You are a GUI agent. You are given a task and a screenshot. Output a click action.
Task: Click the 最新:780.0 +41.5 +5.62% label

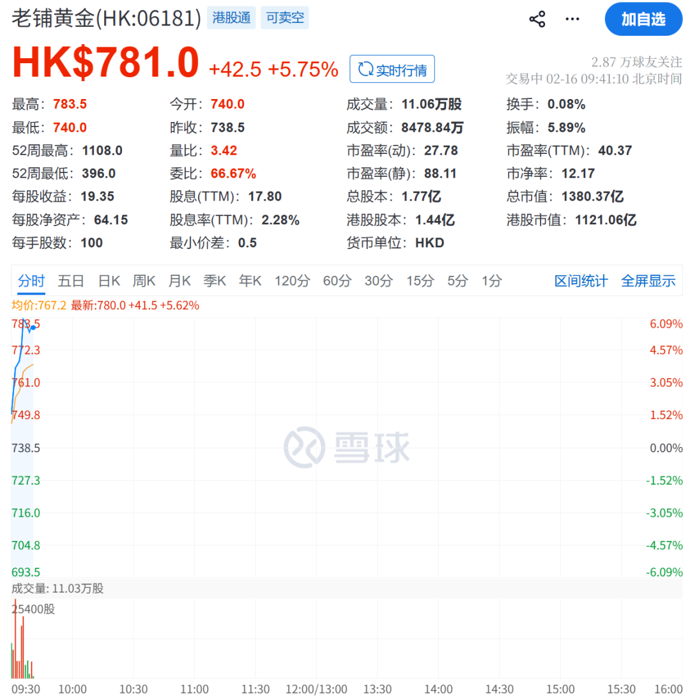[135, 305]
